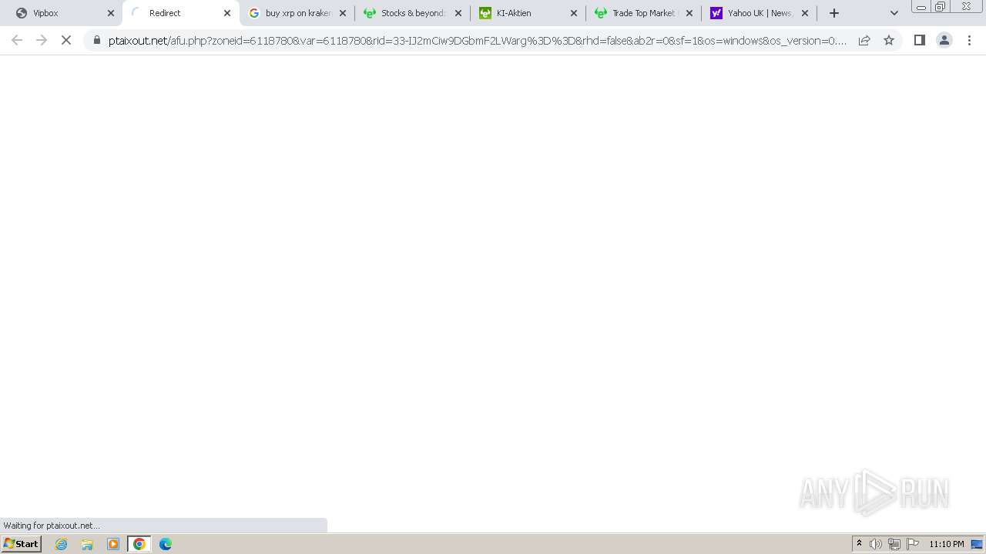Stop loading the page
Screen dimensions: 986x554
tap(66, 40)
